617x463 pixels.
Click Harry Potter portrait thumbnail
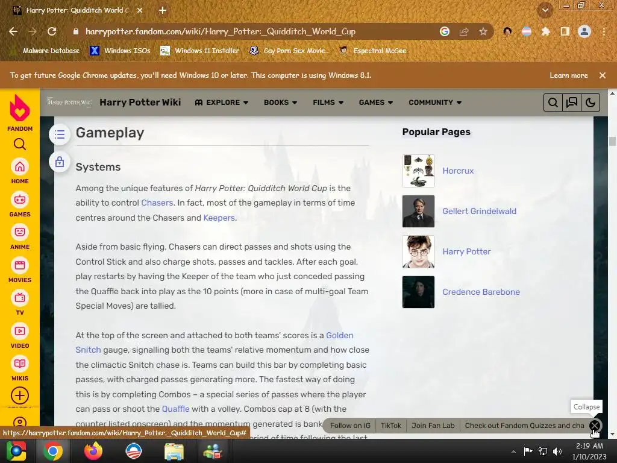418,251
